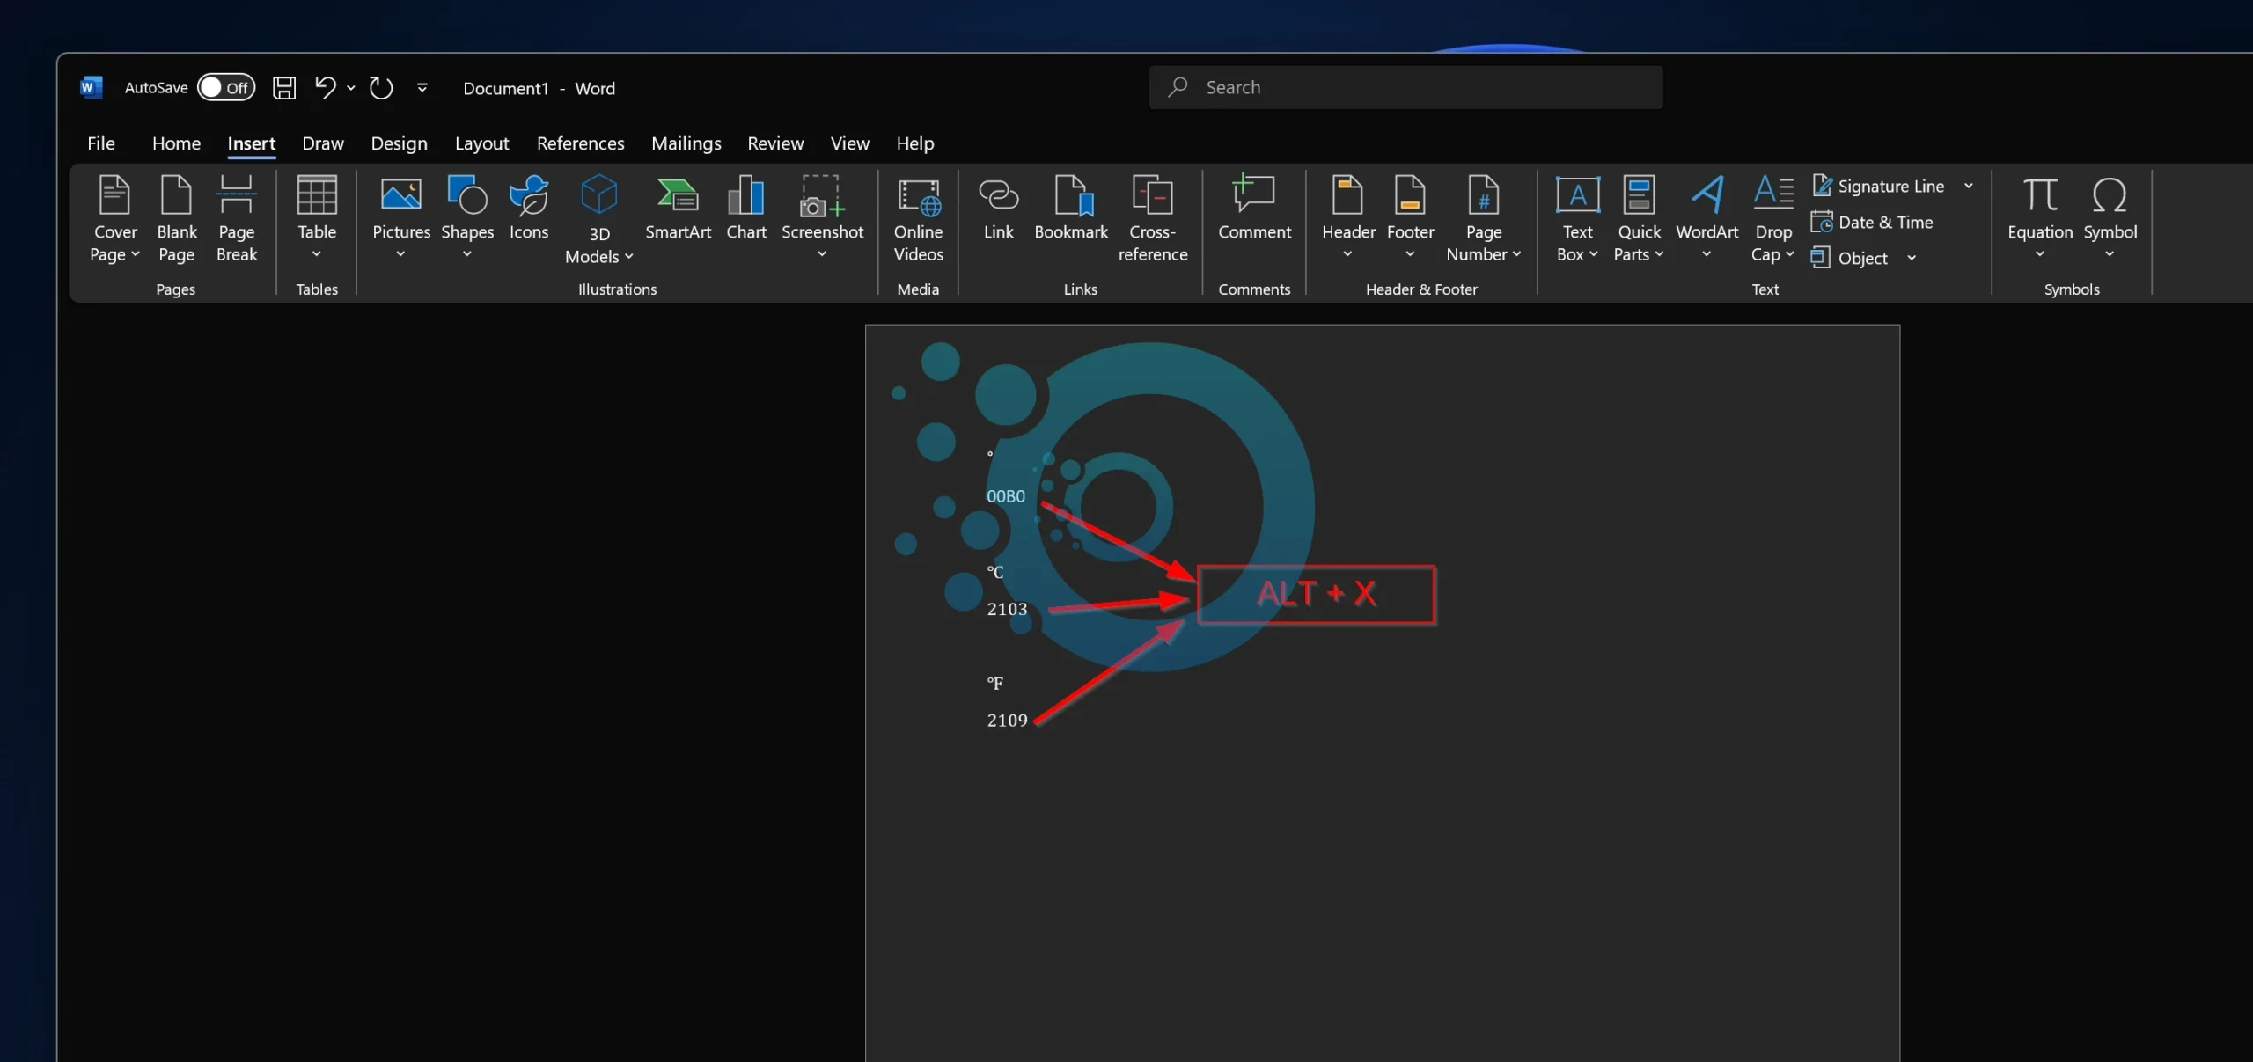Screen dimensions: 2253x1062
Task: Click the Object button
Action: point(1849,258)
